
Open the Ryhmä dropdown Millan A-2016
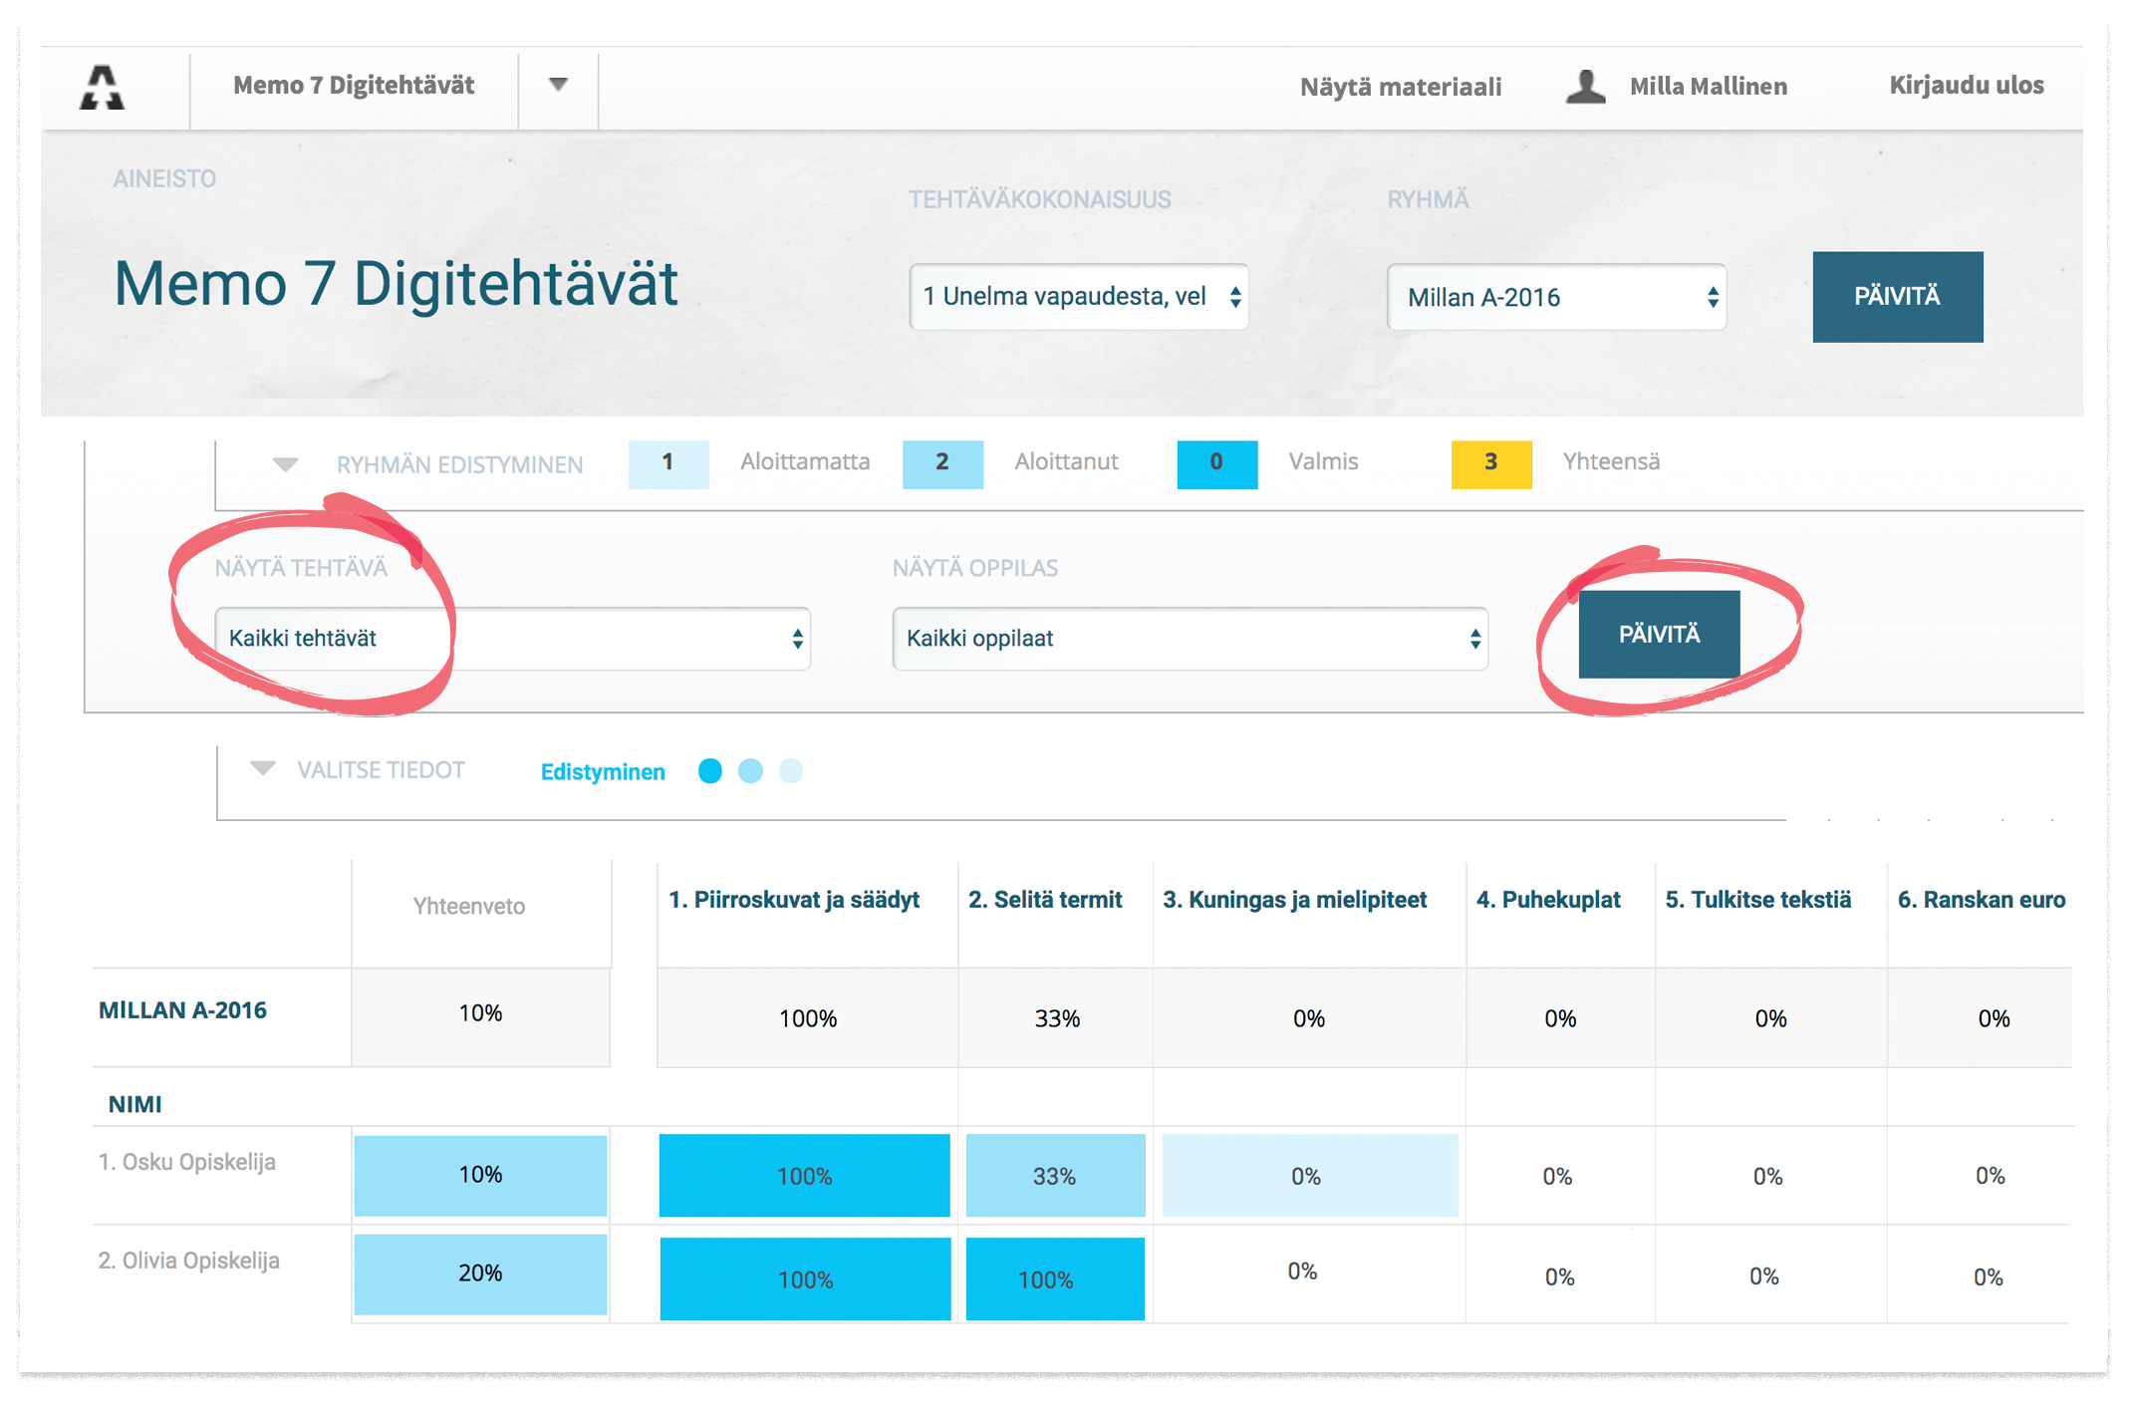1556,297
